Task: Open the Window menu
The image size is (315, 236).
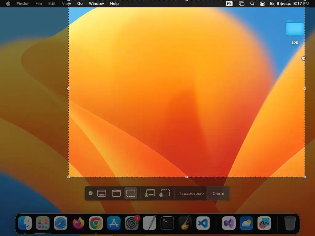Action: pyautogui.click(x=96, y=4)
